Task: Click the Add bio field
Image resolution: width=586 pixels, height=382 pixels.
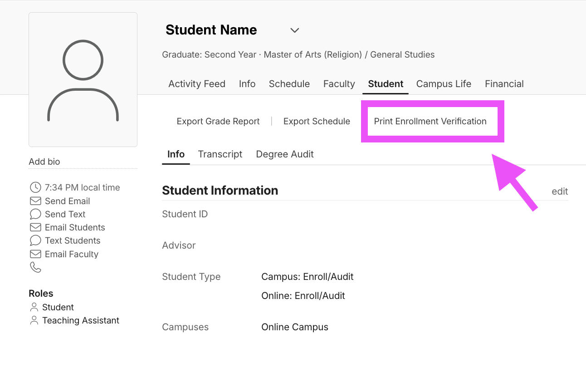Action: click(x=83, y=162)
